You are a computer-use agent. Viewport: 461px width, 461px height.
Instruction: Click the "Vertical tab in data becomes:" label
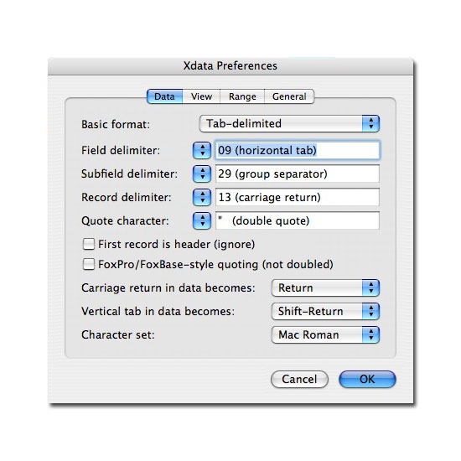pos(158,311)
